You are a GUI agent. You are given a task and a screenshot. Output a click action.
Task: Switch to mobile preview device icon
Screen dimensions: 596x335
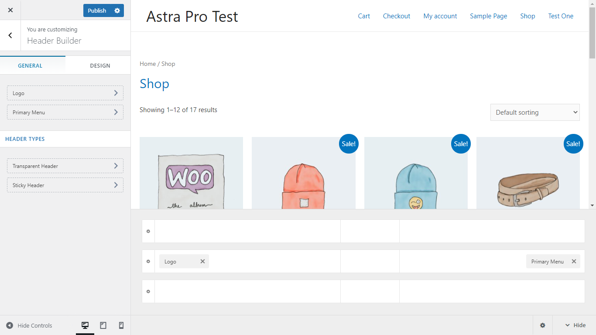click(121, 325)
